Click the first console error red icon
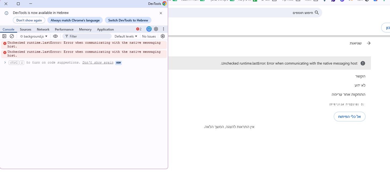 (x=5, y=43)
